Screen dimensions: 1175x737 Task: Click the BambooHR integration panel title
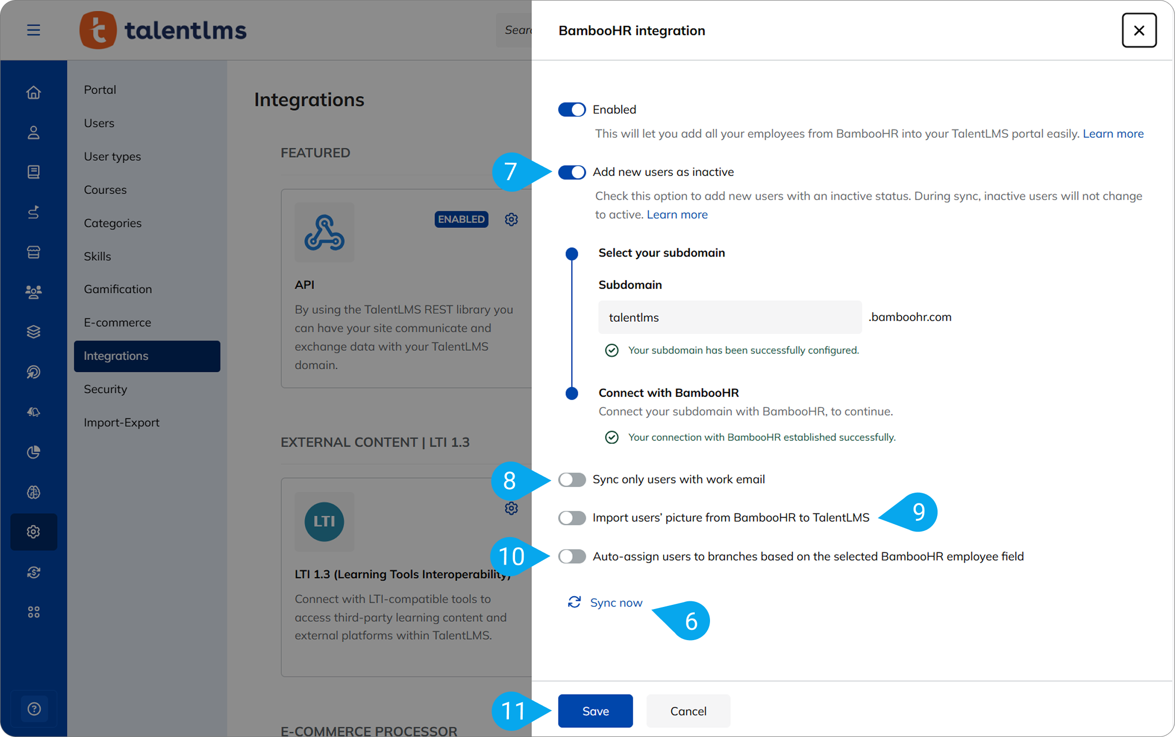(632, 31)
